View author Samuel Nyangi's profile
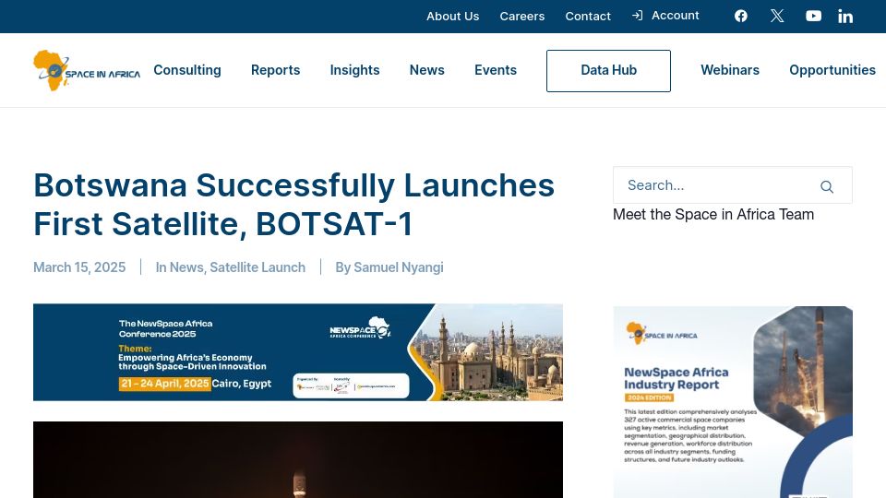 coord(399,267)
